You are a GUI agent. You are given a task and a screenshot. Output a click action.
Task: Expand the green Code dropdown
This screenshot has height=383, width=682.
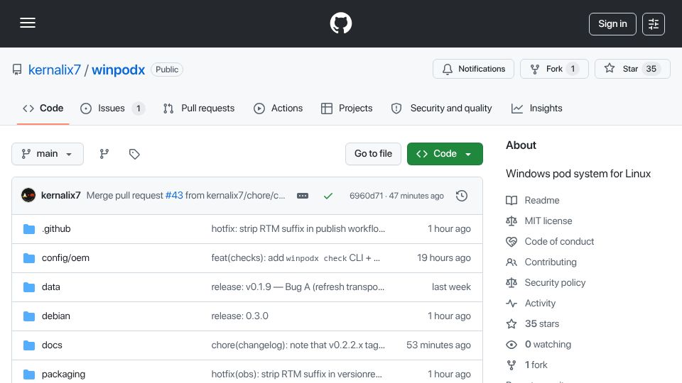[445, 154]
